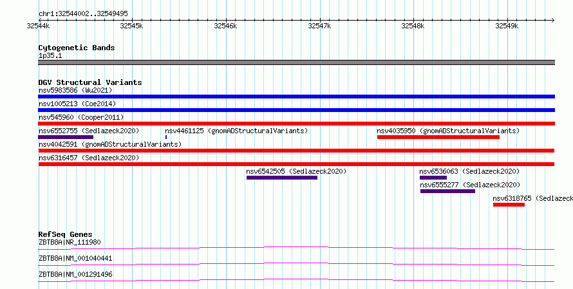Click the nsv6555277 (Sedlazeck2020) label

tap(470, 185)
